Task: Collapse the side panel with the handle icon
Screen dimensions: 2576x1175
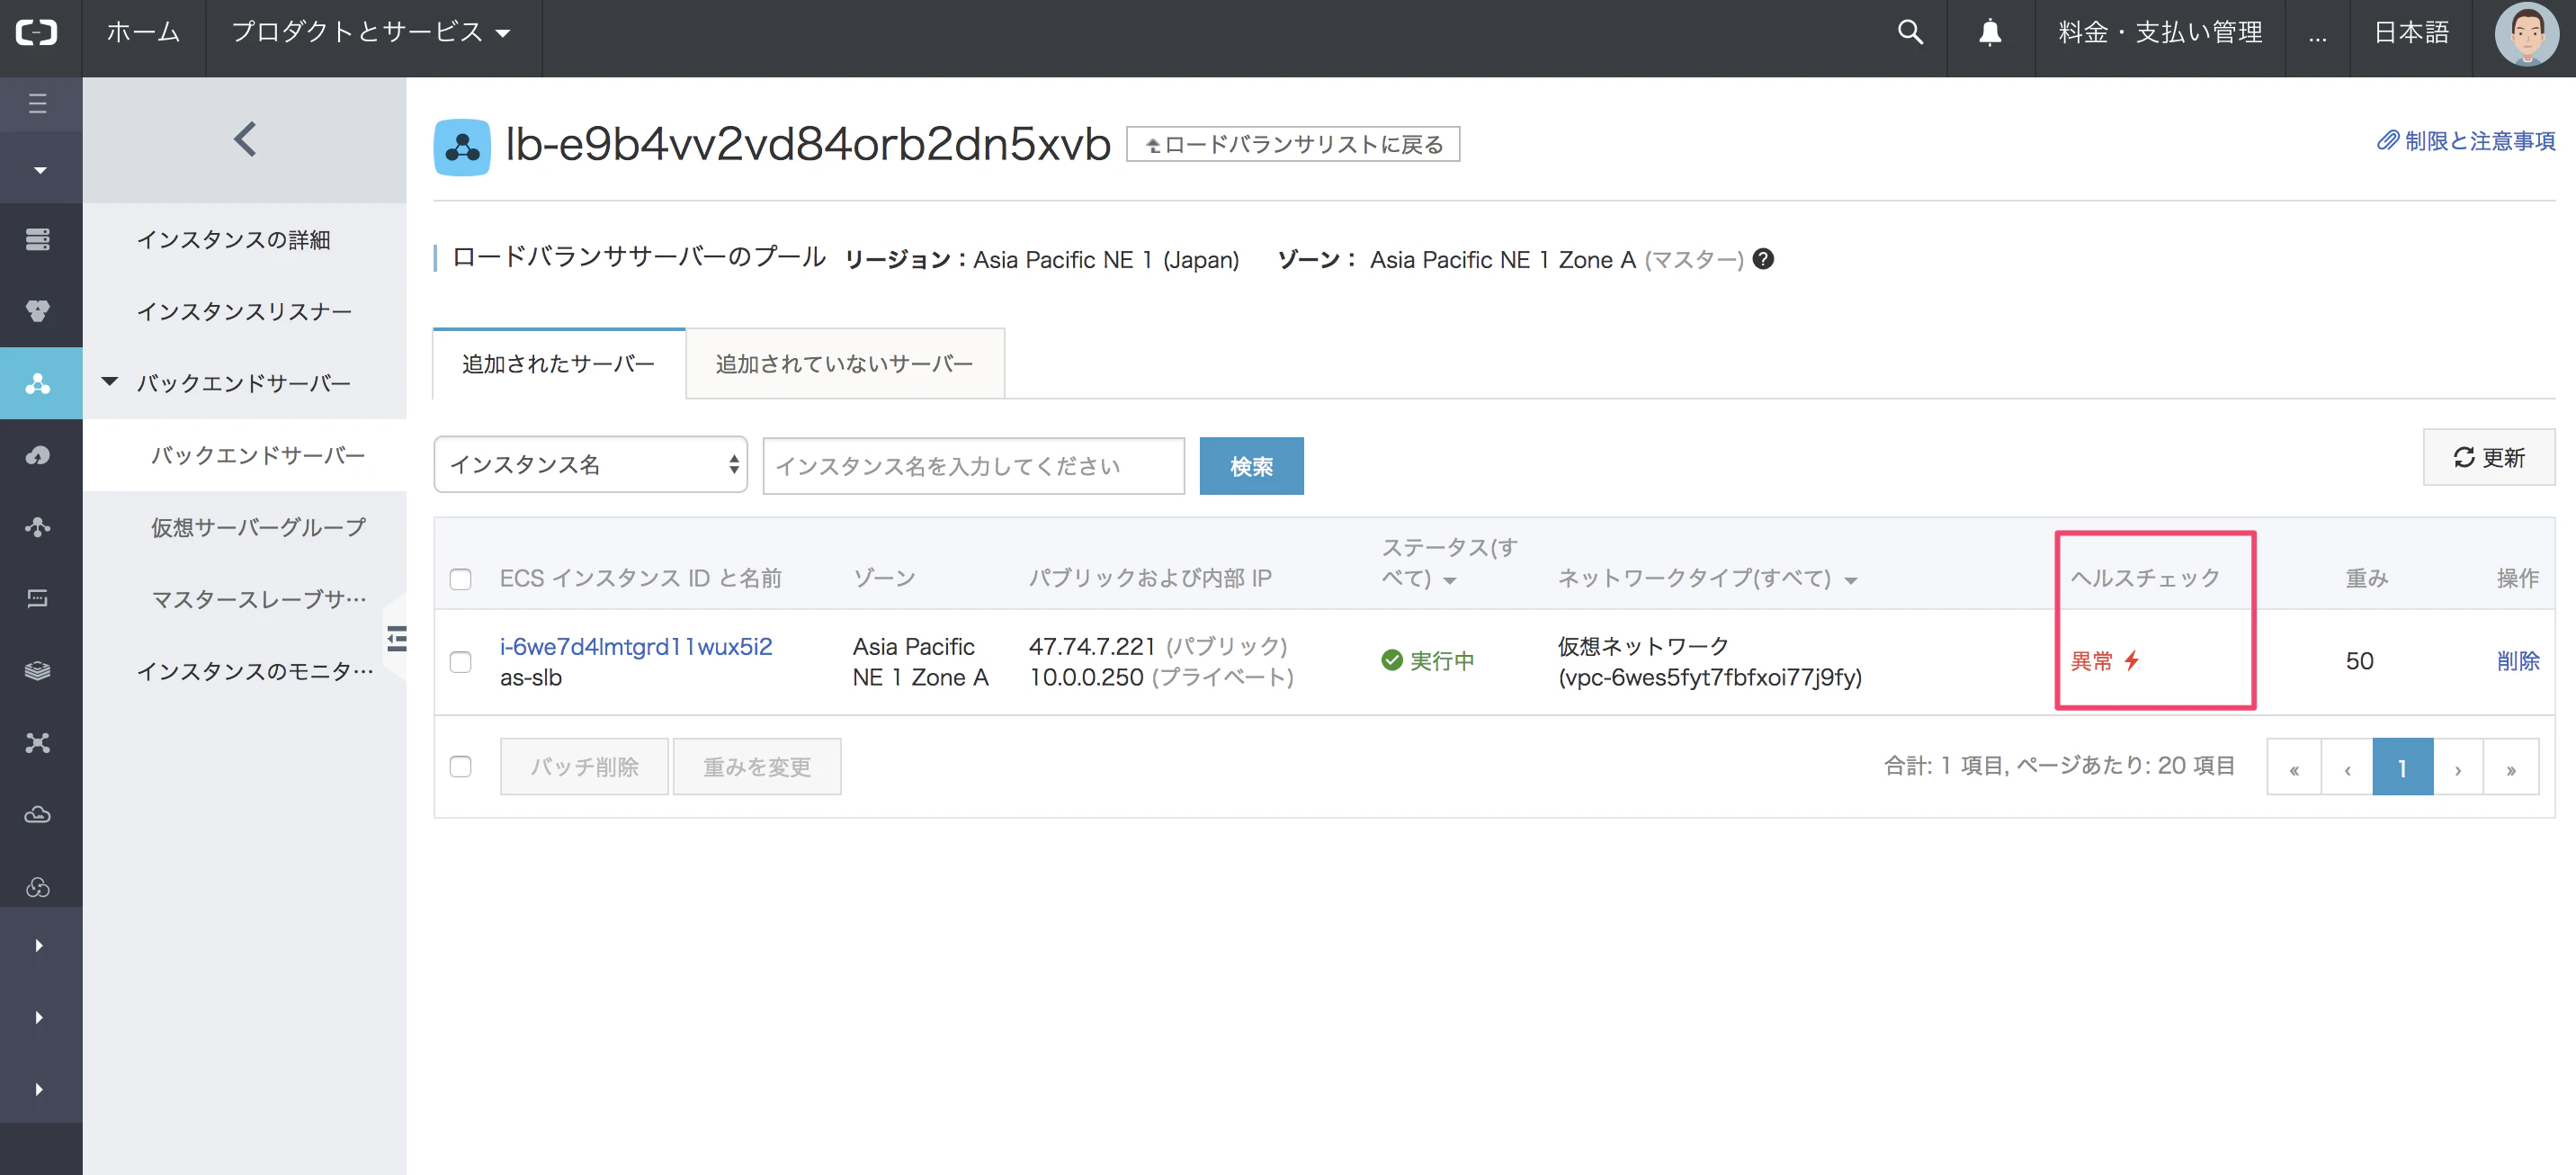Action: (x=397, y=638)
